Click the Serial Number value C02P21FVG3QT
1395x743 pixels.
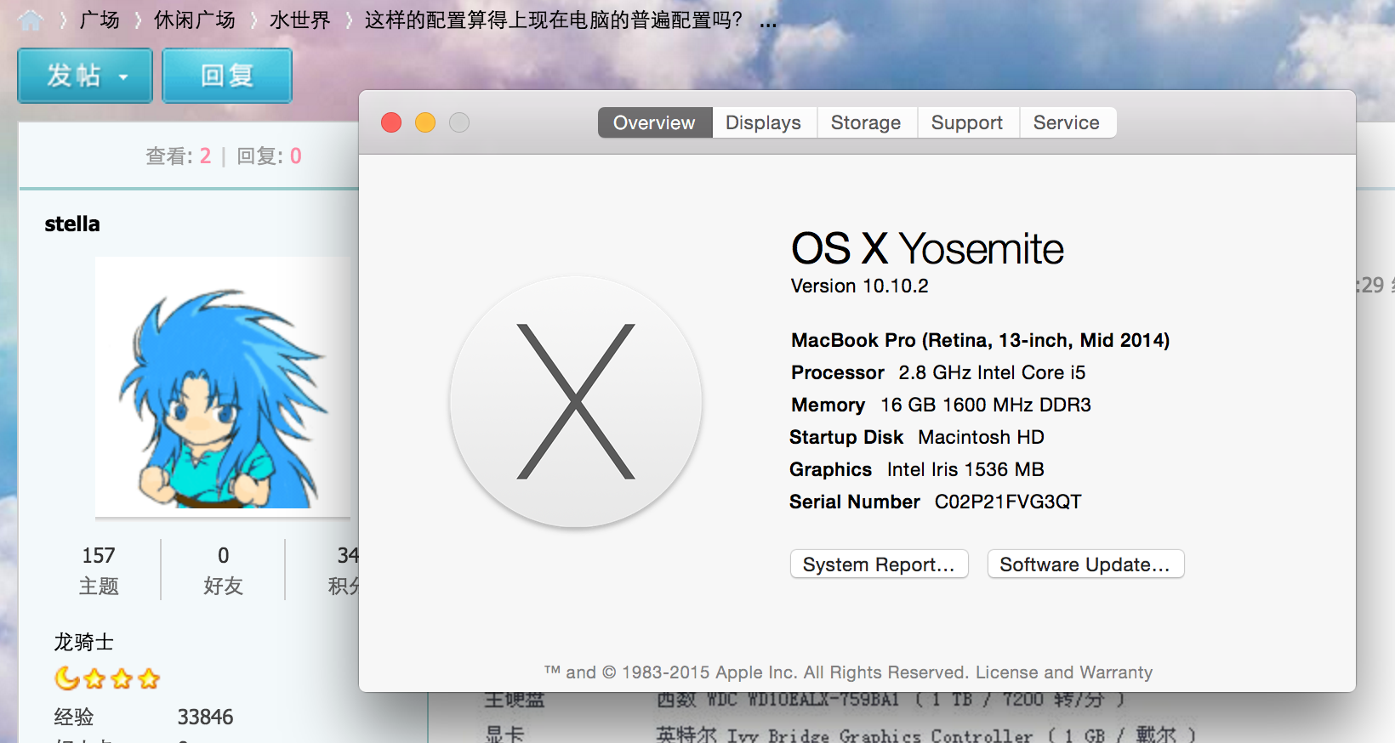pos(1008,502)
